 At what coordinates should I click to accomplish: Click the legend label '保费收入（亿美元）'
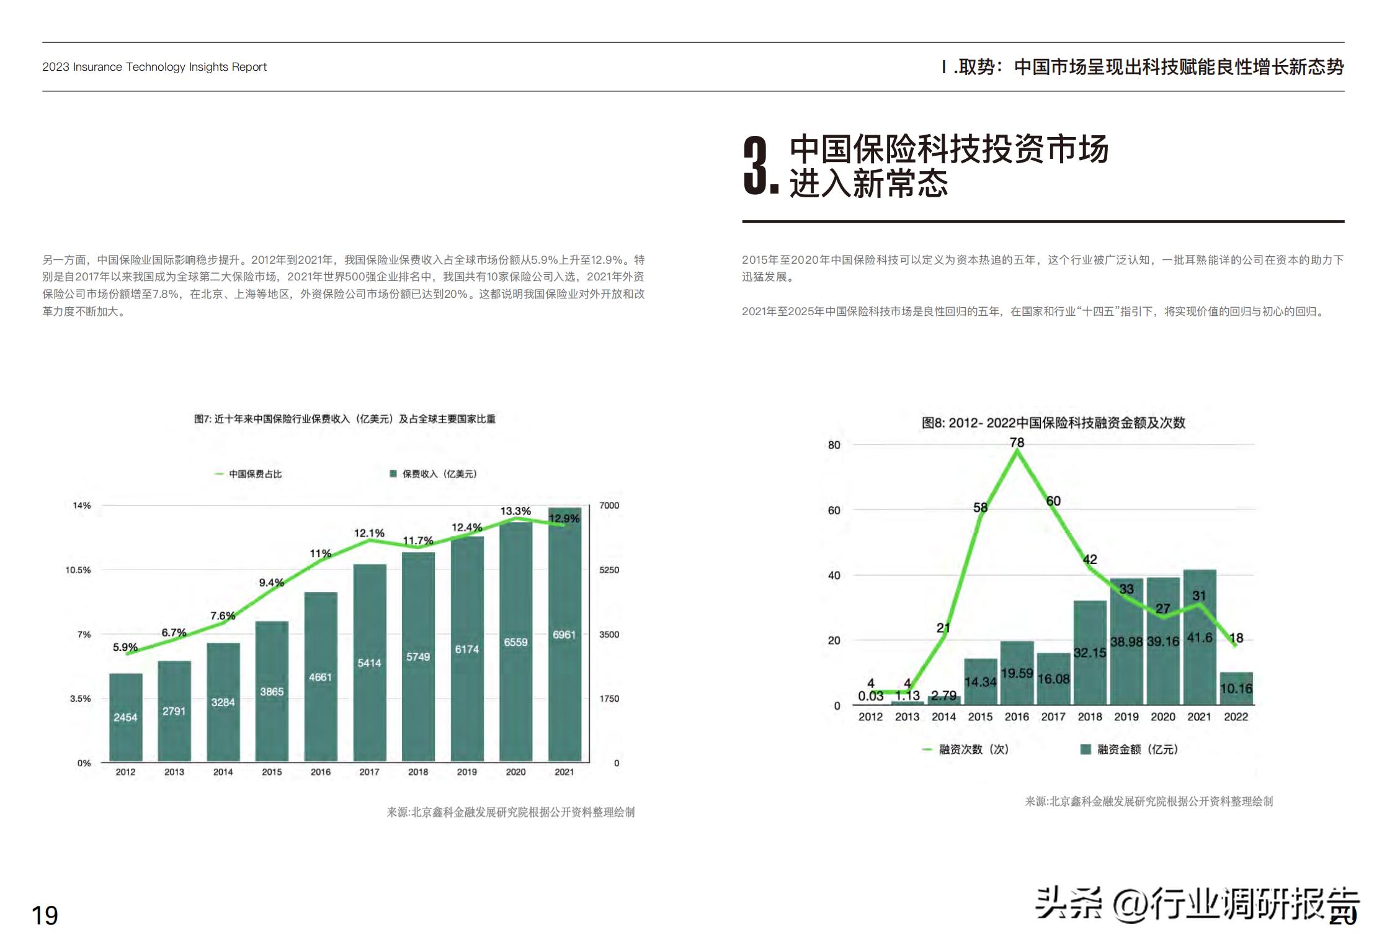click(440, 474)
